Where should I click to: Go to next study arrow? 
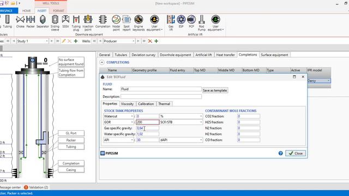(52, 41)
